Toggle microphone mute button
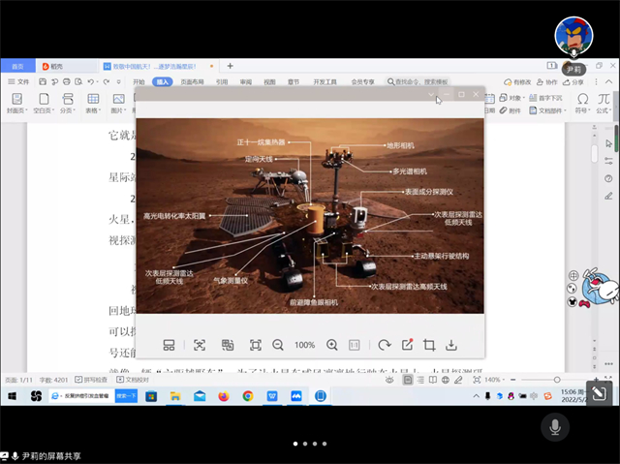The image size is (620, 464). point(555,427)
